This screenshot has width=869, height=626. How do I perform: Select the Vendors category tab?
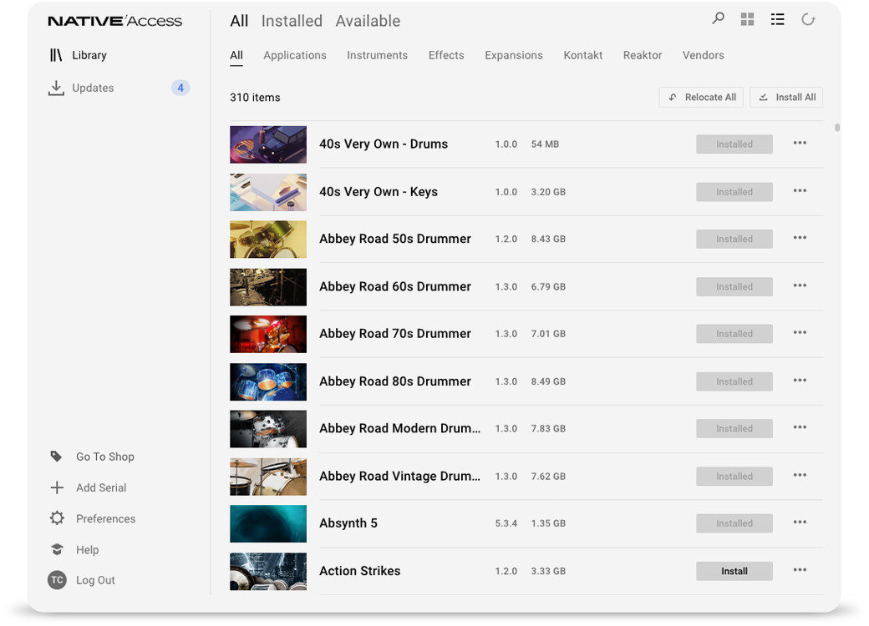[704, 55]
